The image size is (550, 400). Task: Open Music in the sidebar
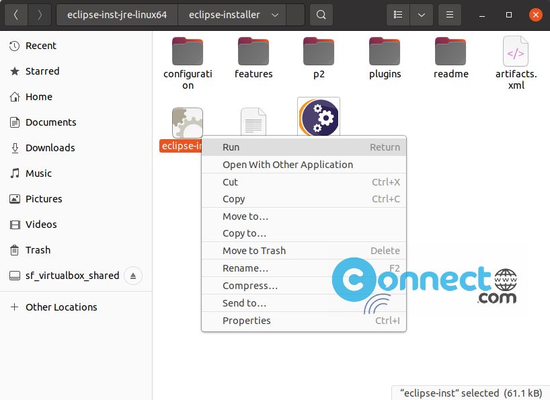(76, 173)
